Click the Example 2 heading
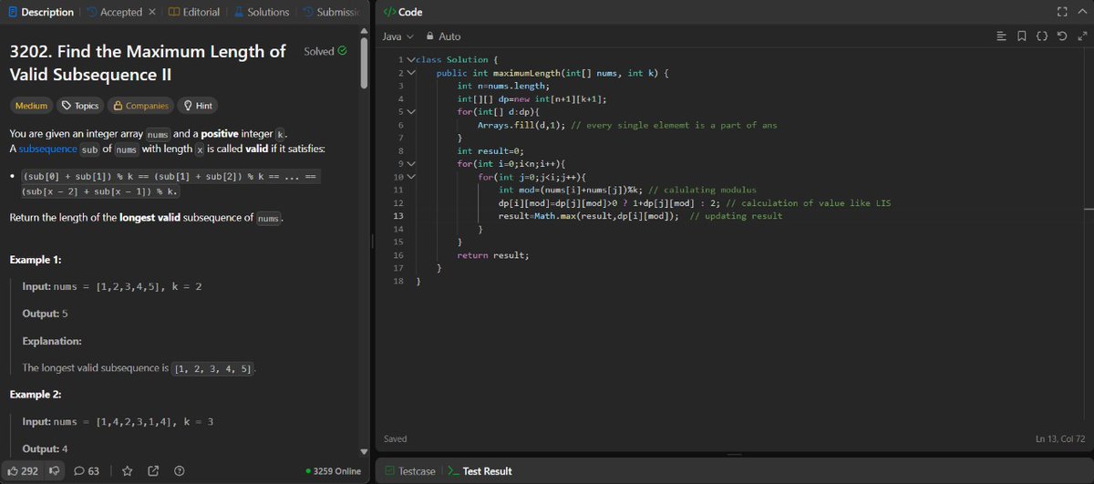The width and height of the screenshot is (1094, 484). tap(36, 395)
